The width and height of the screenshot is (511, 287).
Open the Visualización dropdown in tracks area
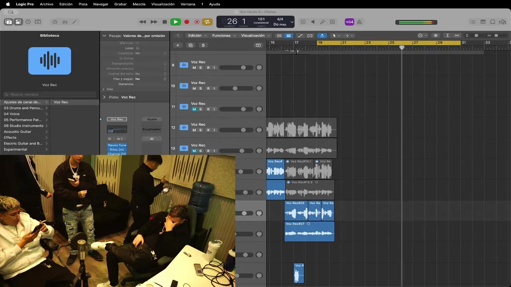click(255, 35)
